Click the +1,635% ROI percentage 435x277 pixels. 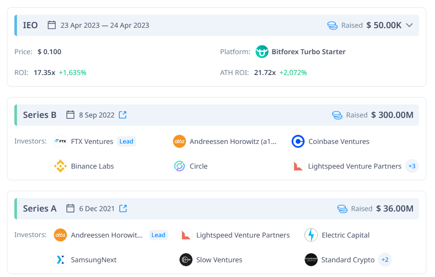click(73, 72)
